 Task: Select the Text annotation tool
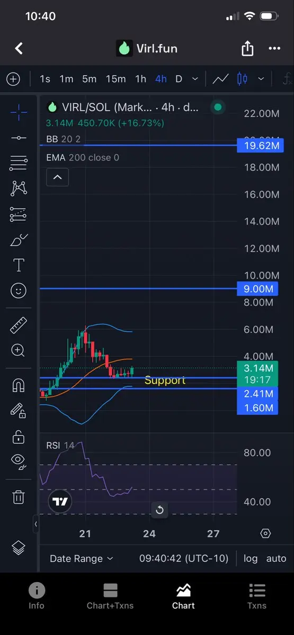pos(19,265)
